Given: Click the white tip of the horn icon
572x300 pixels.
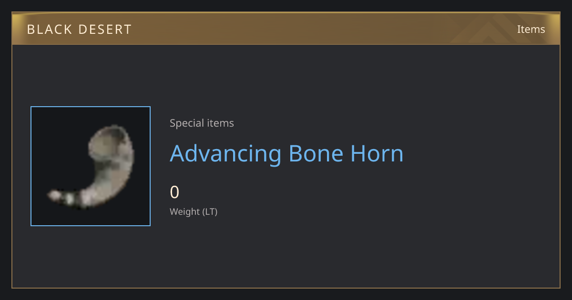Looking at the screenshot, I should coord(54,195).
